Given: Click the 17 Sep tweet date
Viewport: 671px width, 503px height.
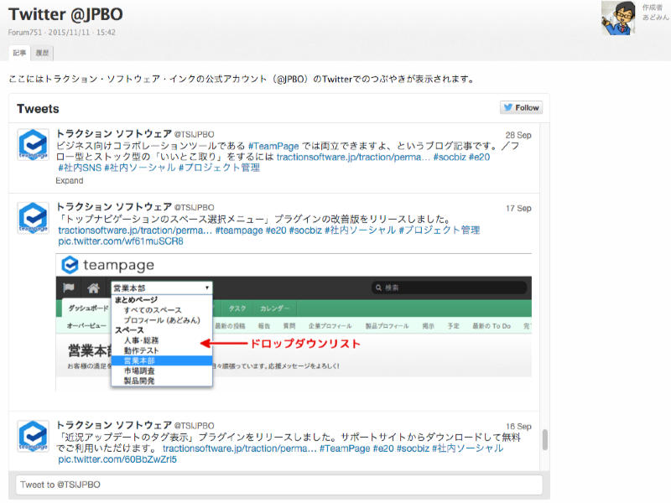Looking at the screenshot, I should 518,208.
